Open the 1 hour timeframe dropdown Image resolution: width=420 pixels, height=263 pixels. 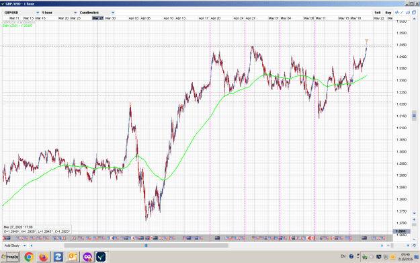click(x=59, y=13)
